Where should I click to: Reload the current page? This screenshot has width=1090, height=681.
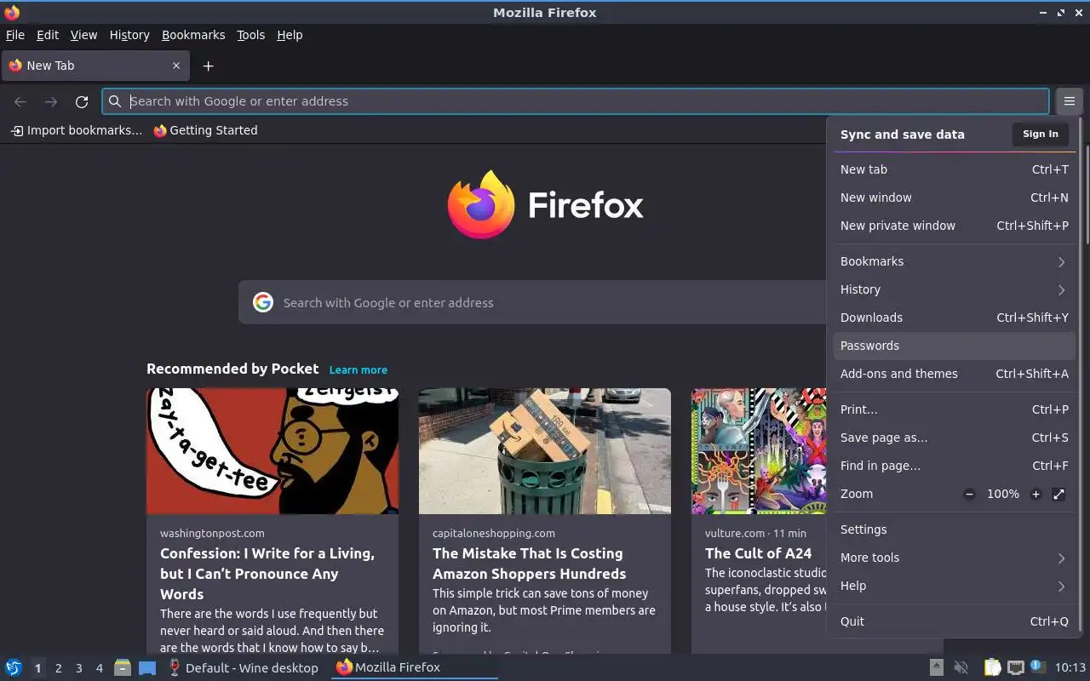tap(82, 101)
